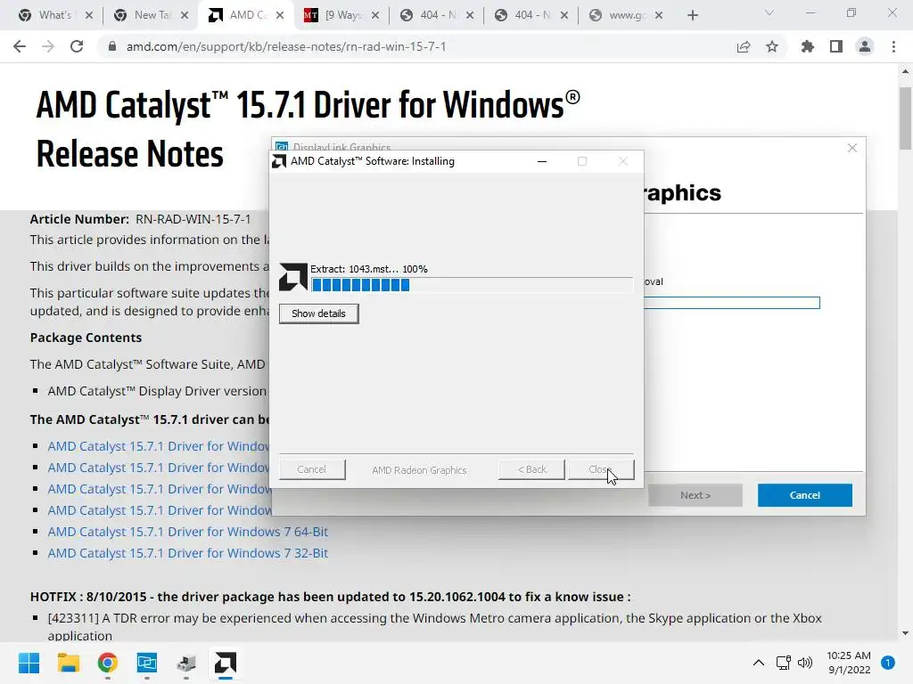Minimize the AMD Catalyst installer window
This screenshot has height=684, width=913.
[542, 161]
